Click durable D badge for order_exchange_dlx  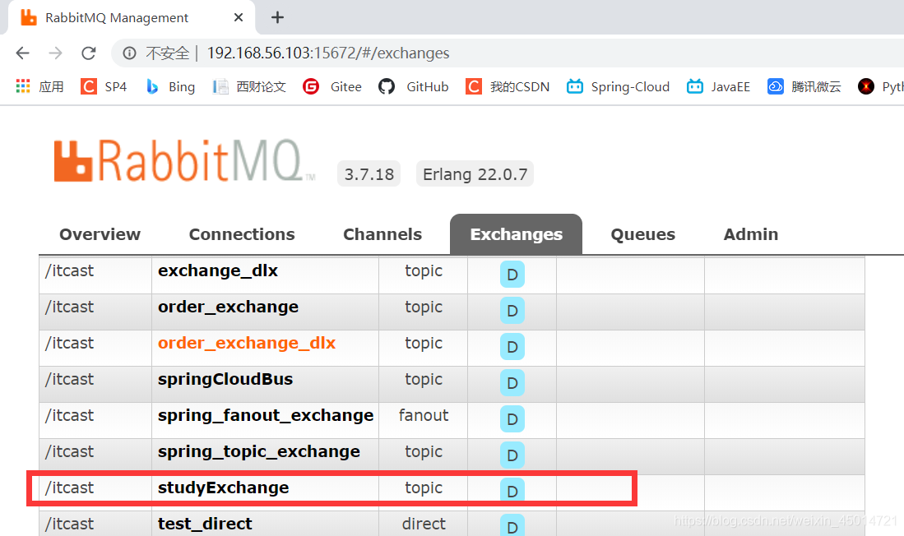tap(512, 347)
